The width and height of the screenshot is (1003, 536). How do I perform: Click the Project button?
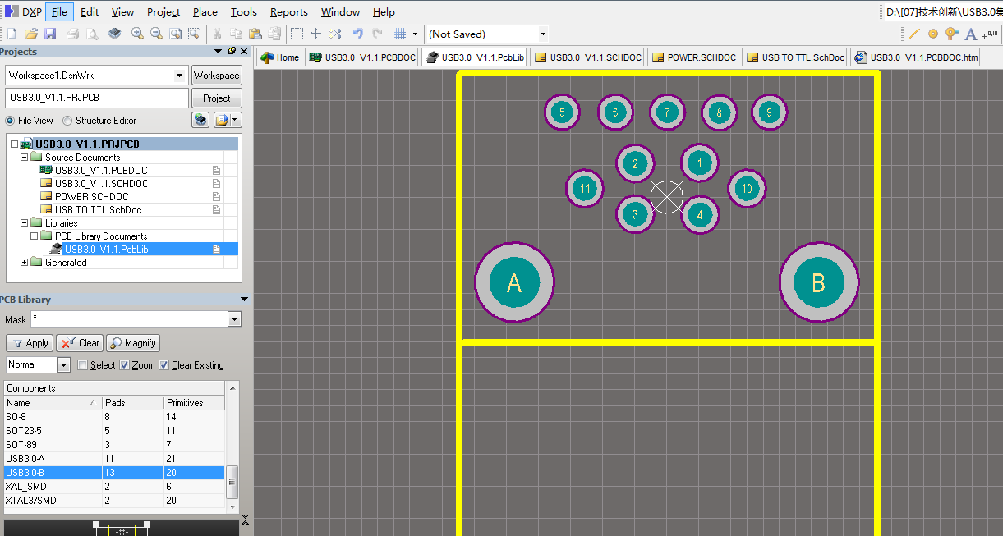pyautogui.click(x=217, y=98)
